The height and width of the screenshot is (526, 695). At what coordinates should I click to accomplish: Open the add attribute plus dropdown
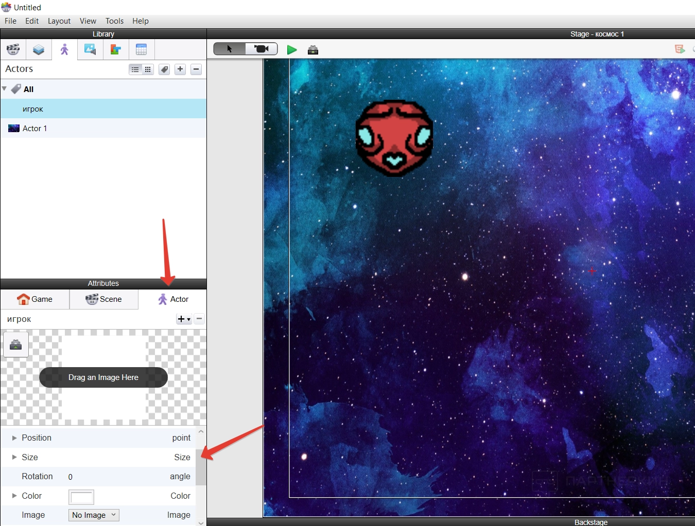tap(184, 319)
